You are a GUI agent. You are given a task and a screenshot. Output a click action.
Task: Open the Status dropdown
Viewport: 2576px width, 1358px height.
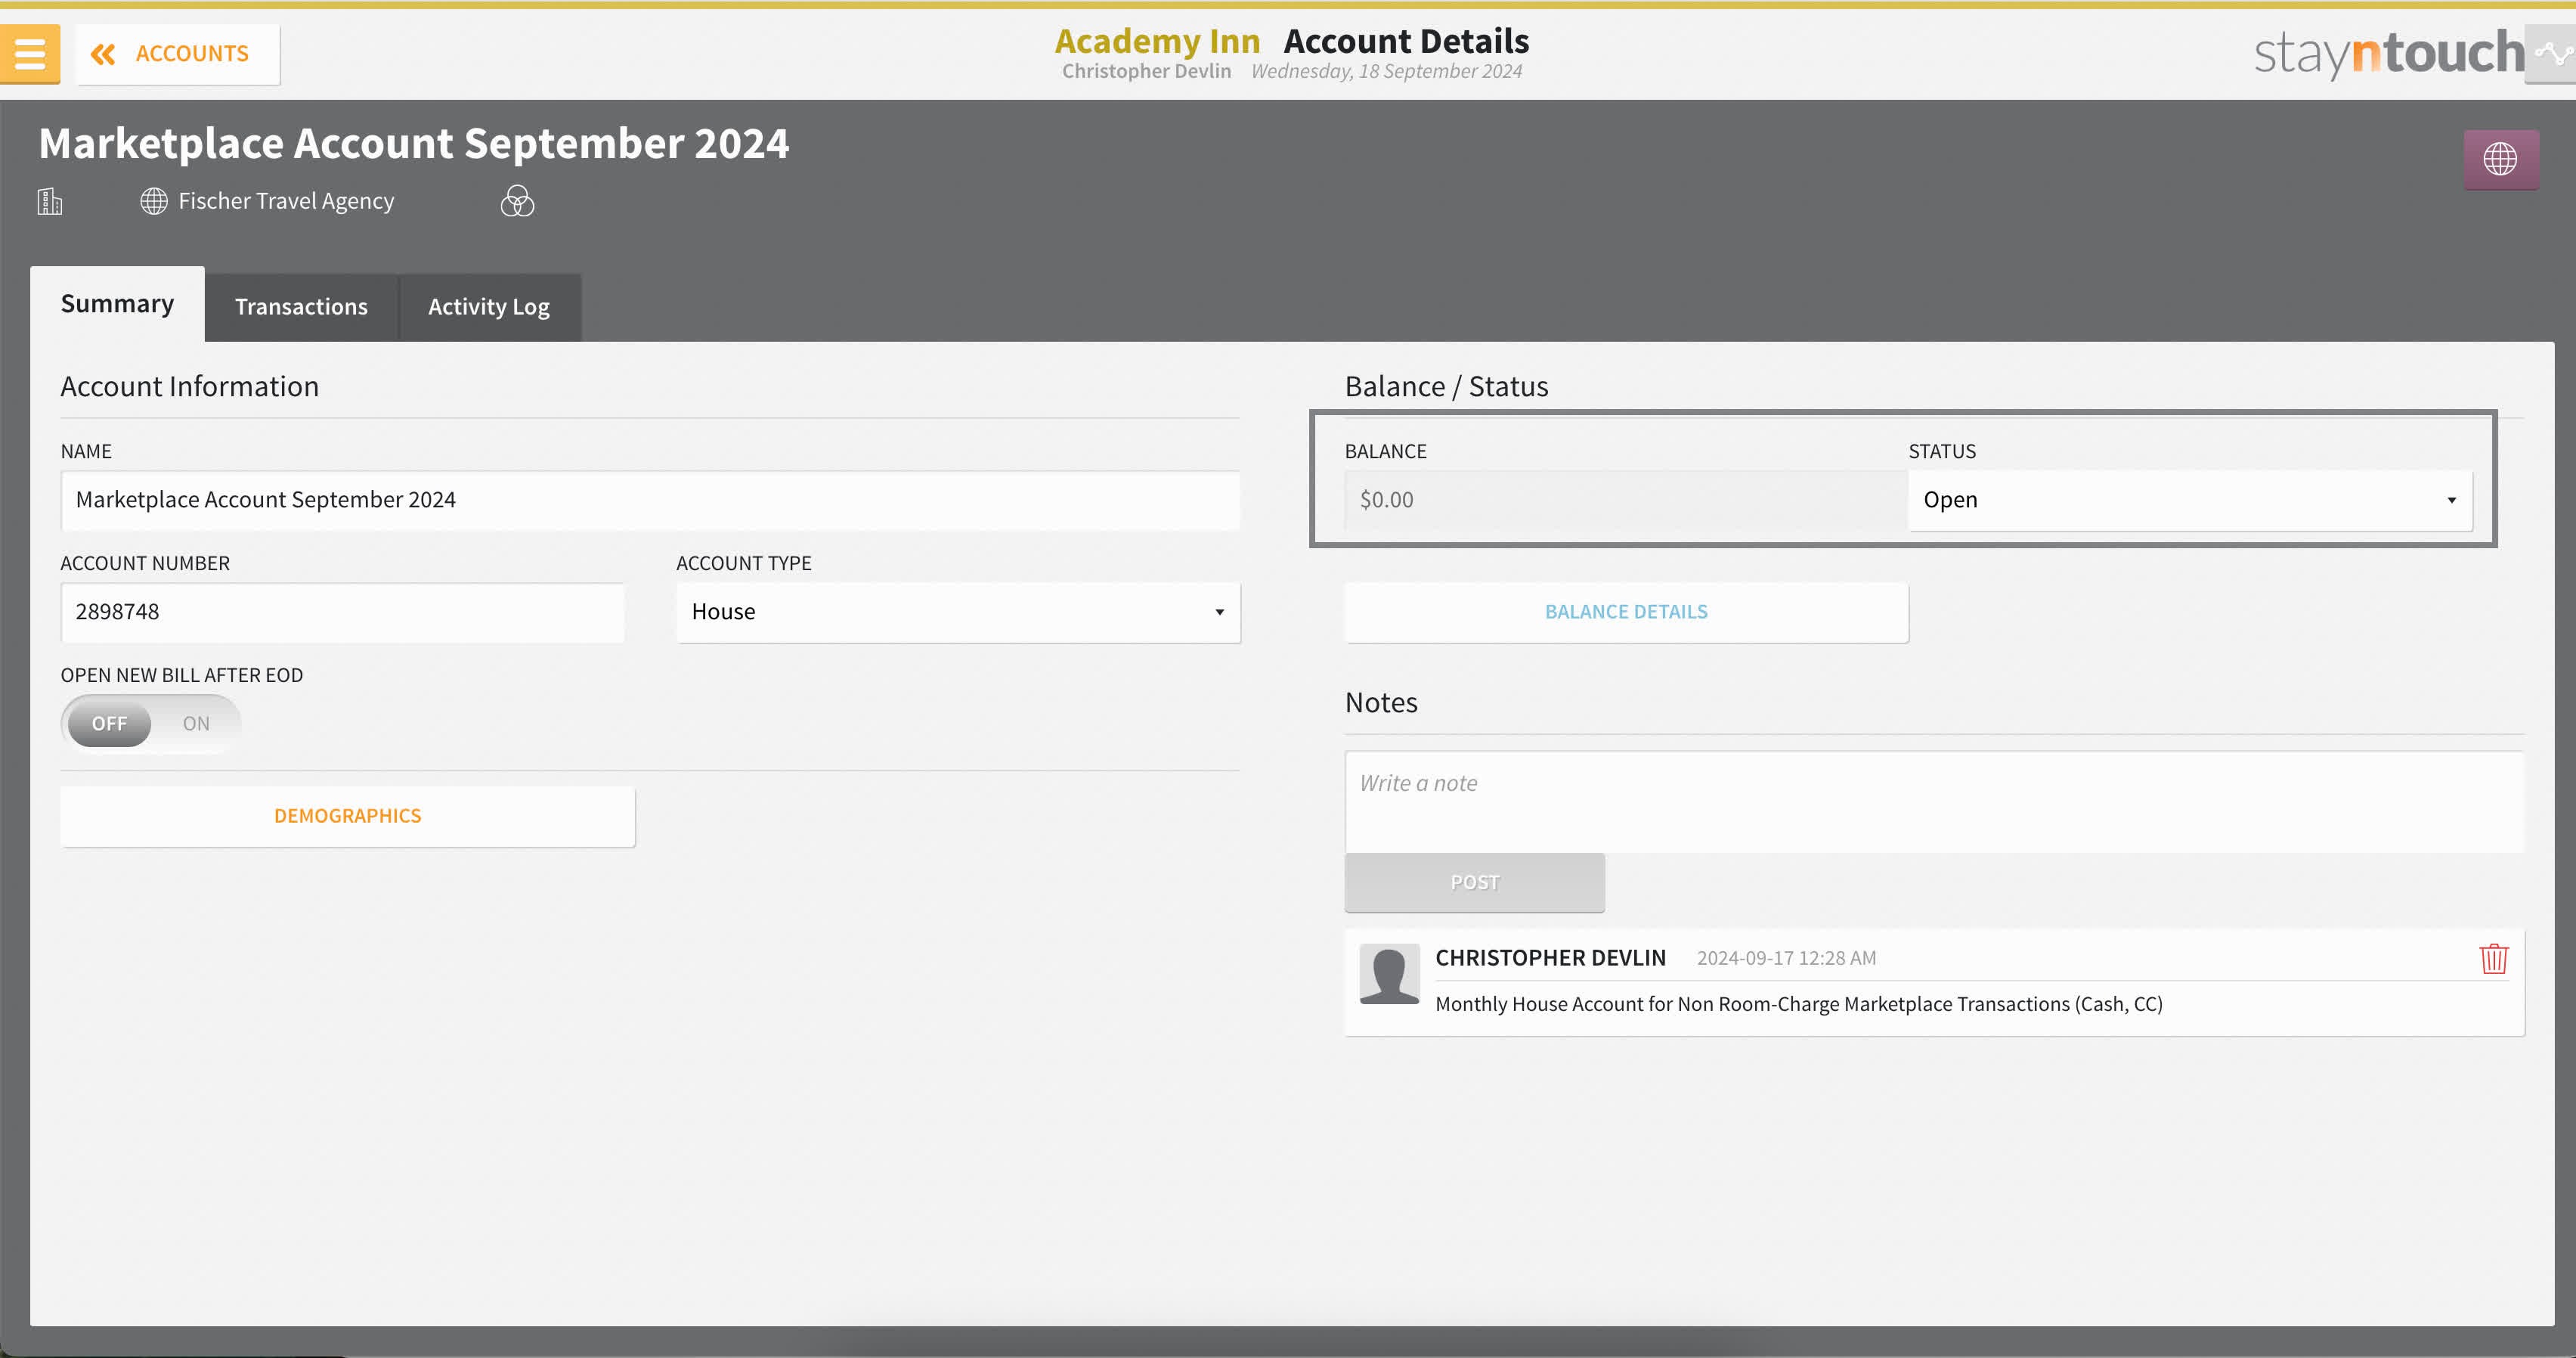(2189, 500)
